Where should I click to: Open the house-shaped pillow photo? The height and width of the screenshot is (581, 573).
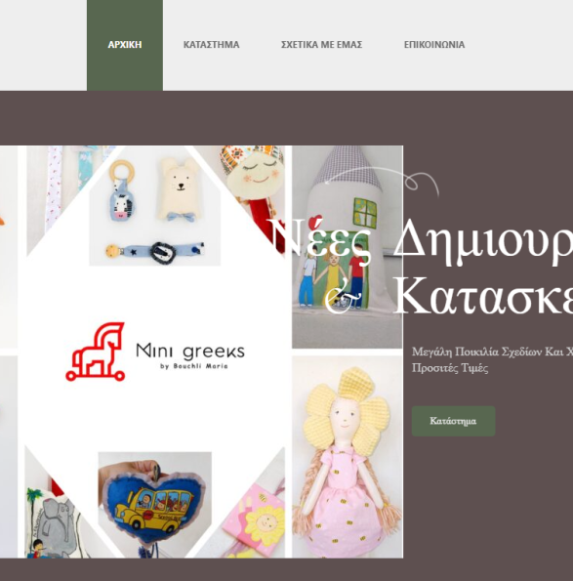(348, 247)
